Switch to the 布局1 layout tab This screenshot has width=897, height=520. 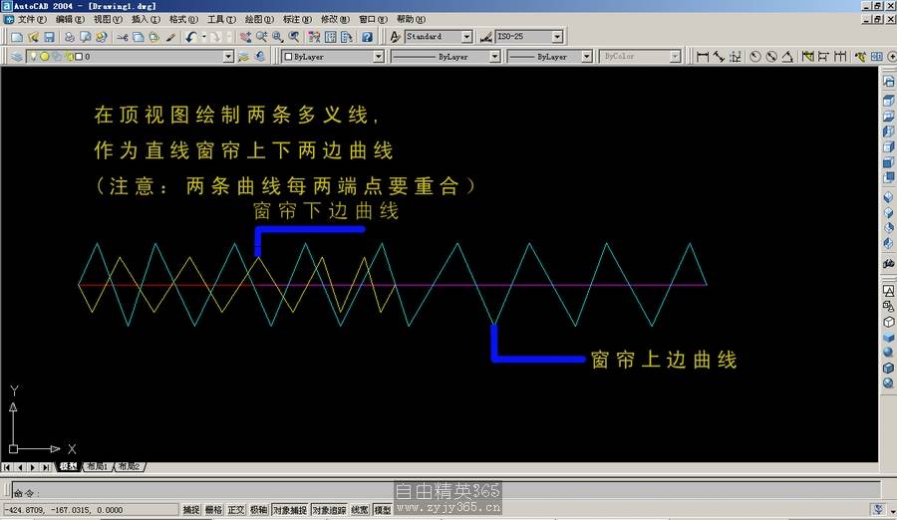pyautogui.click(x=97, y=466)
